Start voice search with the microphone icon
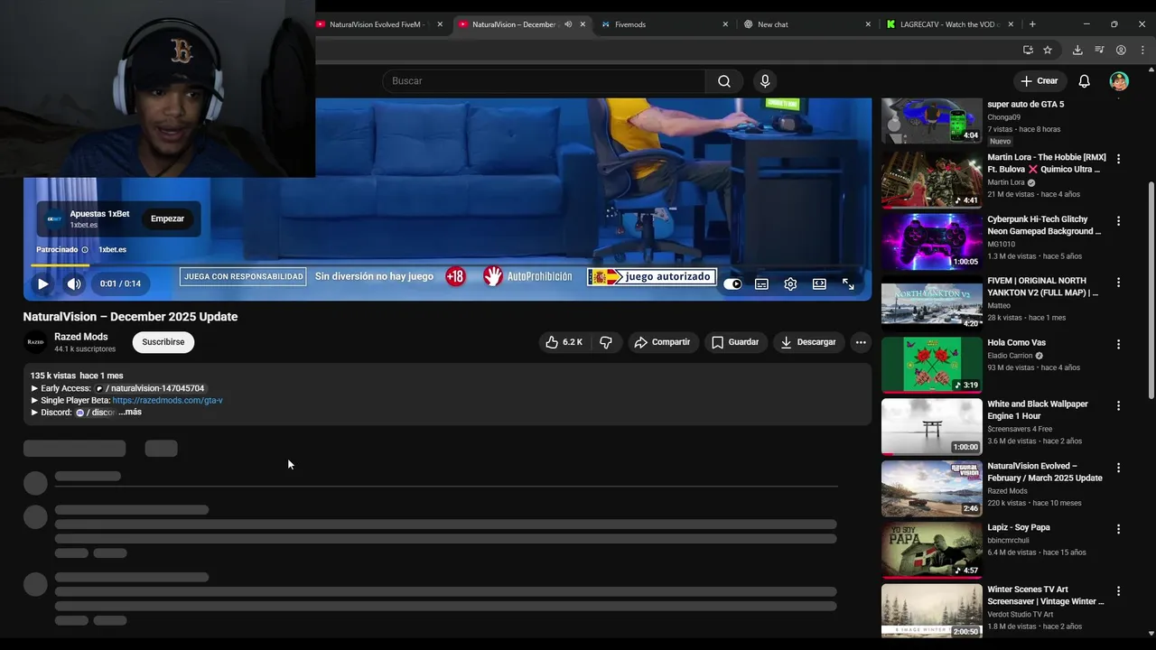 (x=765, y=81)
